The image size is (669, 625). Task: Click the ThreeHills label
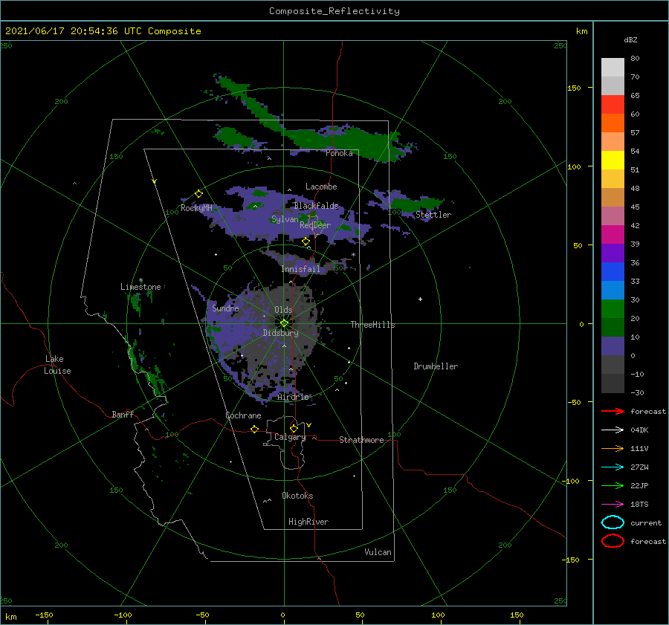point(373,325)
